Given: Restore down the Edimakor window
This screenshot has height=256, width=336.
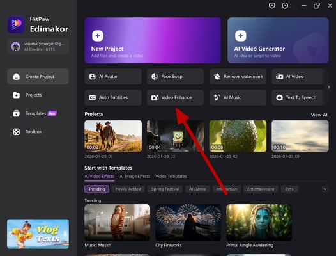Looking at the screenshot, I should coord(316,6).
